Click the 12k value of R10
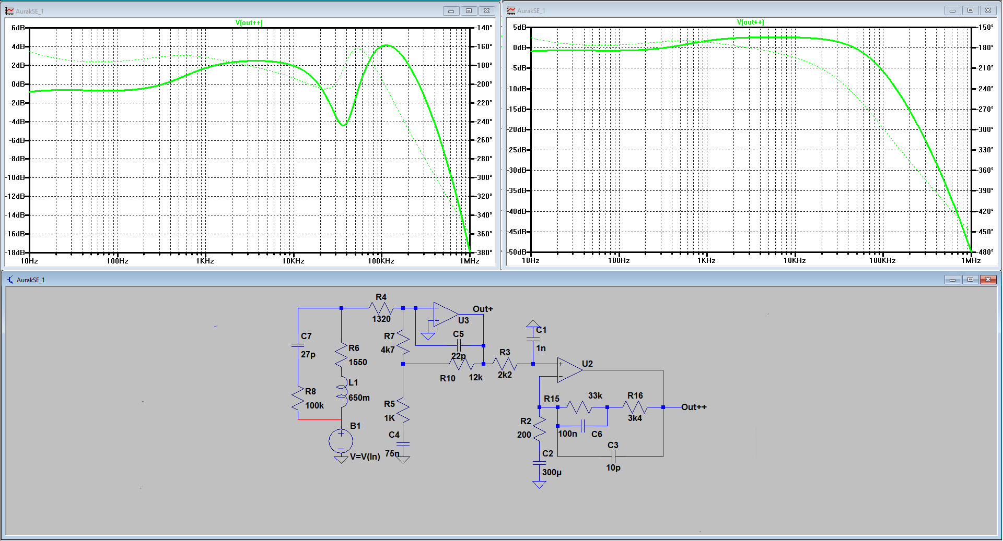 point(475,377)
